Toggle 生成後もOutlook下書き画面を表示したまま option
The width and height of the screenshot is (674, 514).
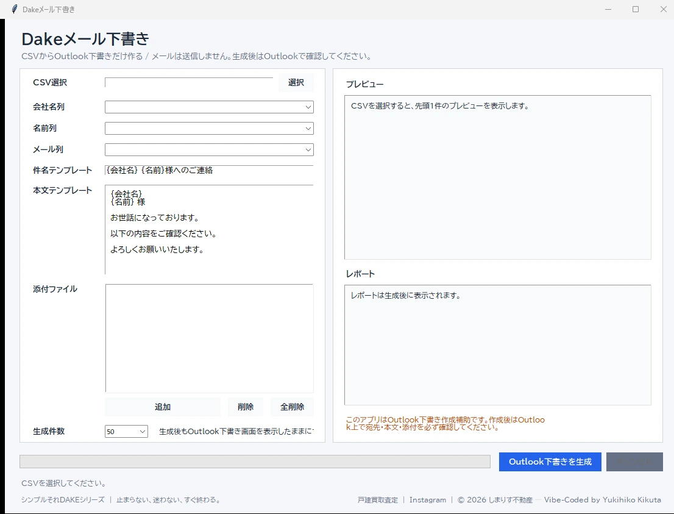[236, 432]
